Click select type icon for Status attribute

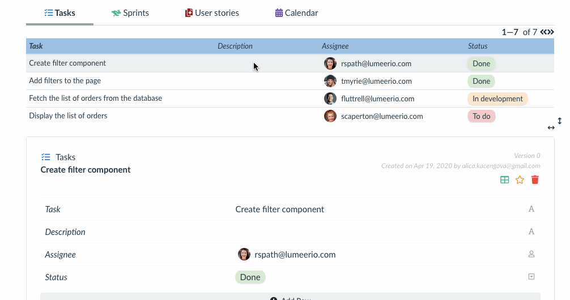[531, 277]
